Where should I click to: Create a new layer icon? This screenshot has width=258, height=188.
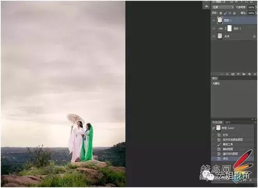249,74
